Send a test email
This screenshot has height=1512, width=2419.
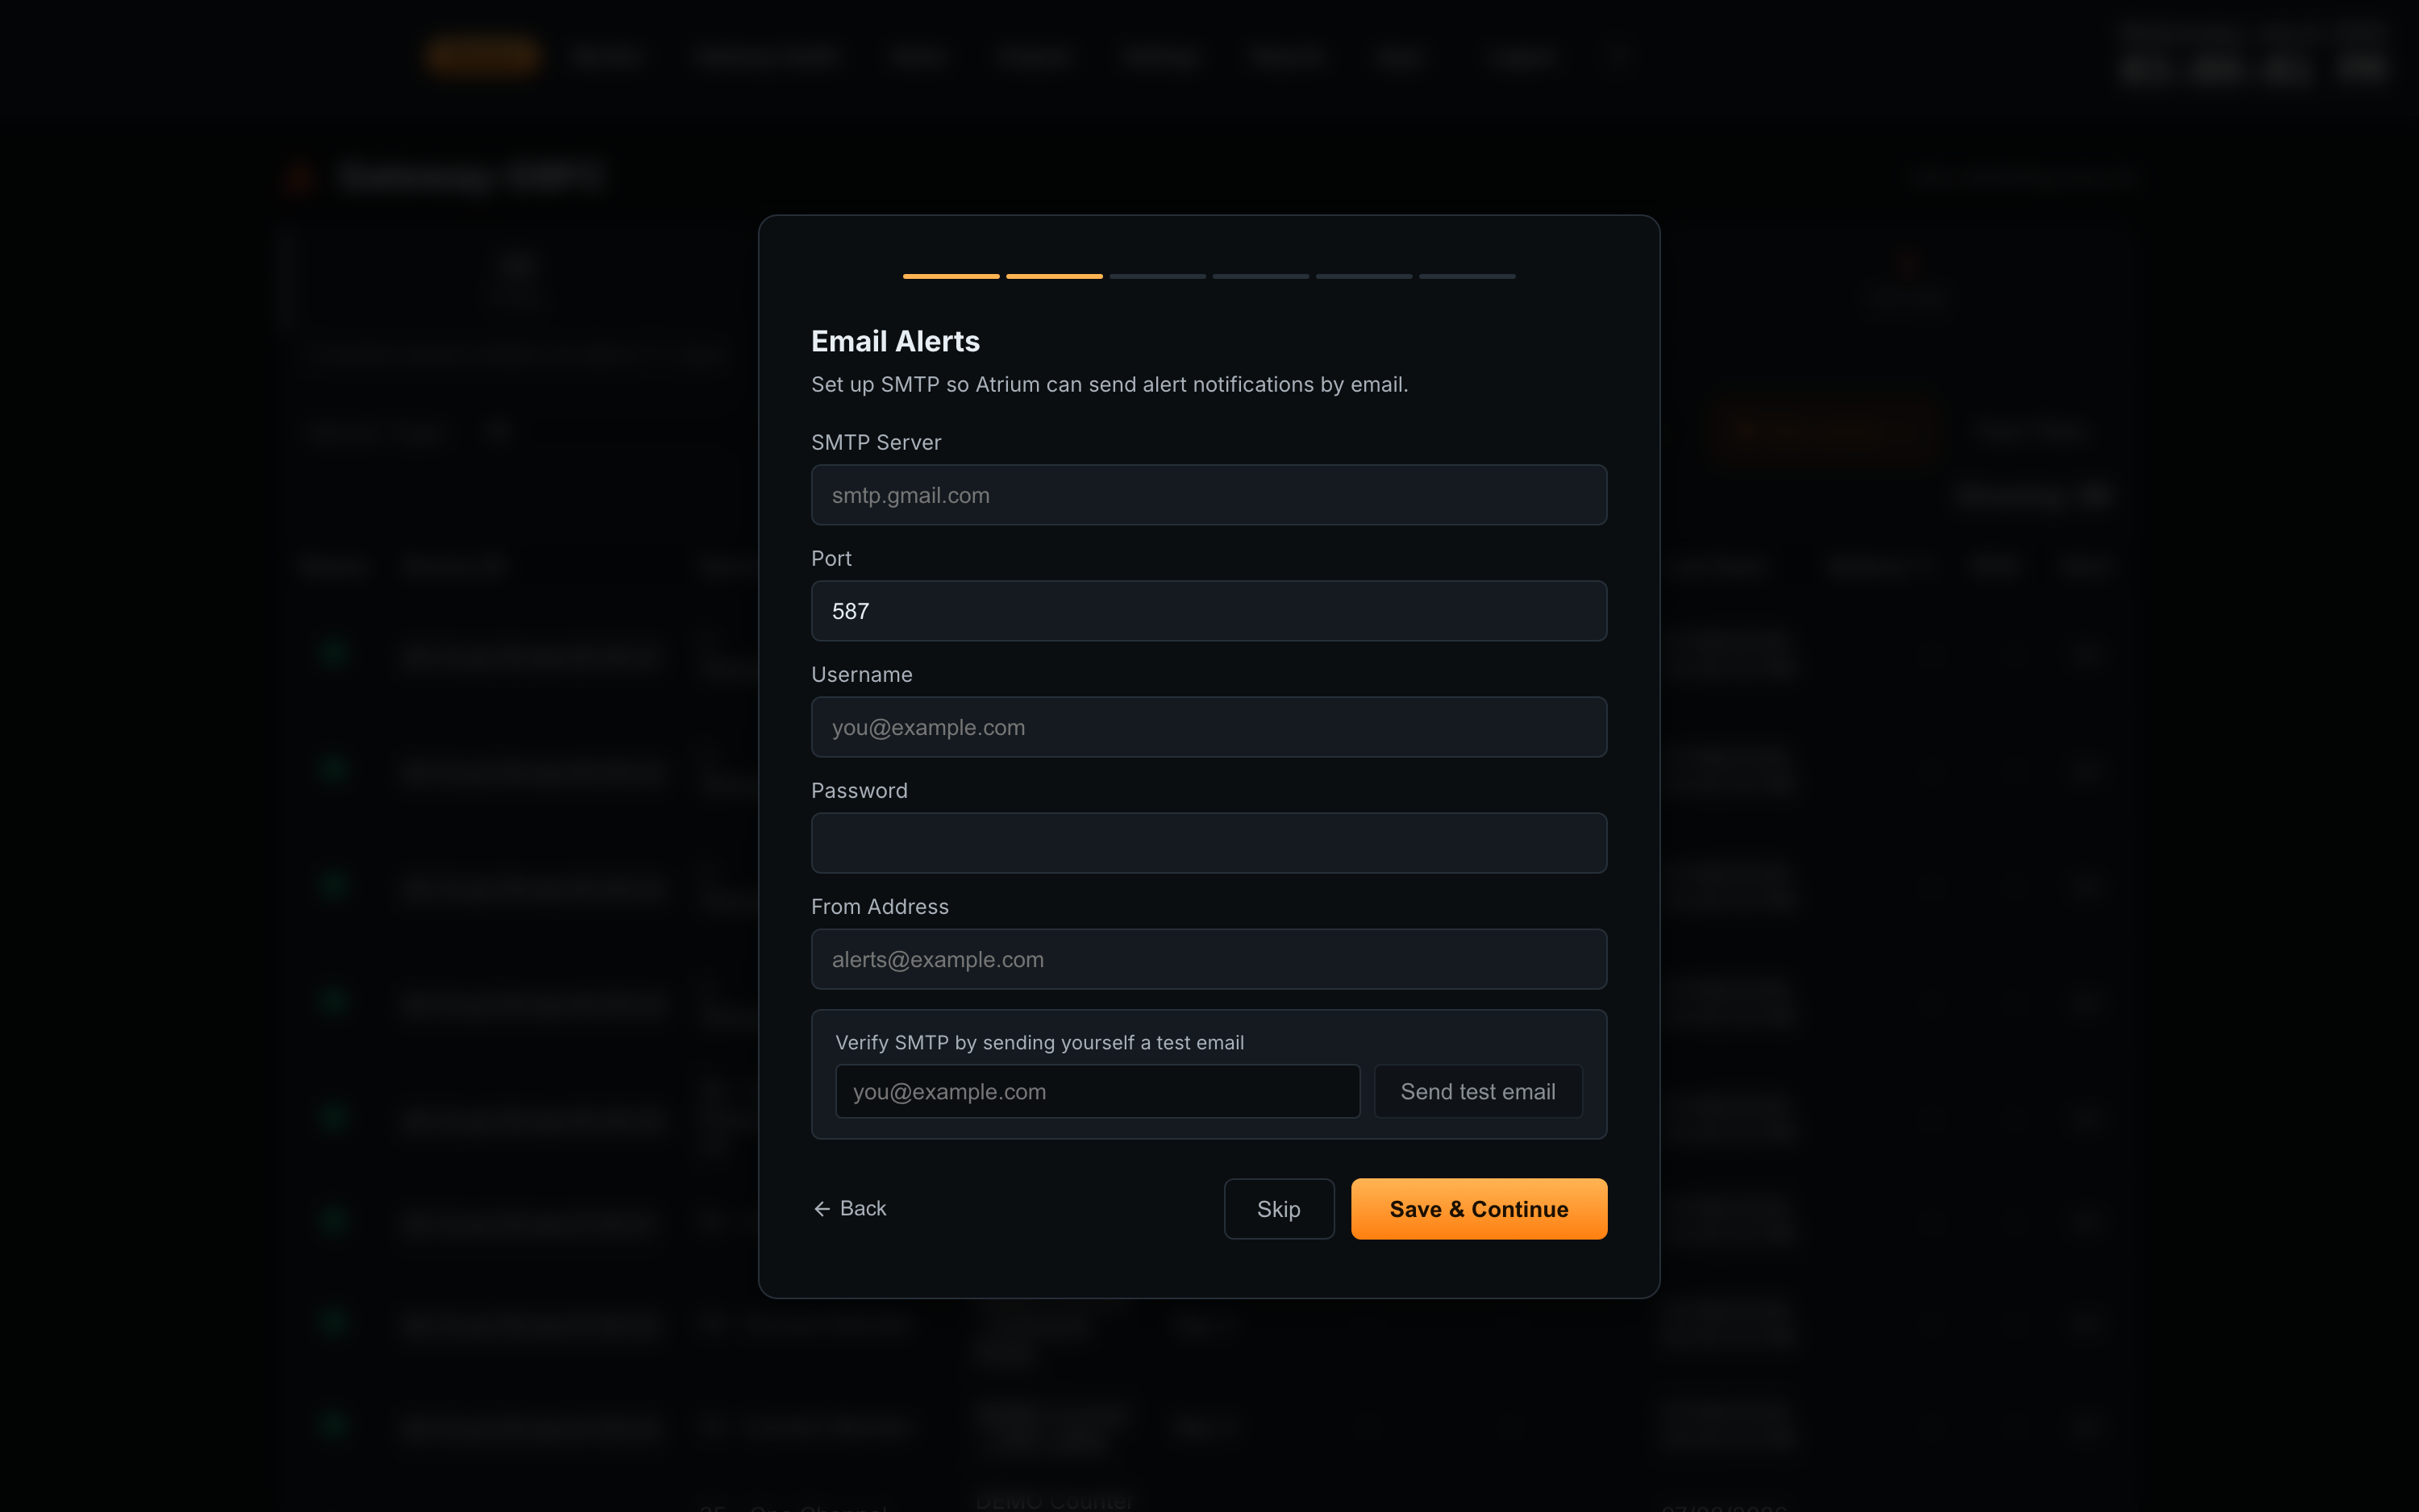tap(1478, 1091)
